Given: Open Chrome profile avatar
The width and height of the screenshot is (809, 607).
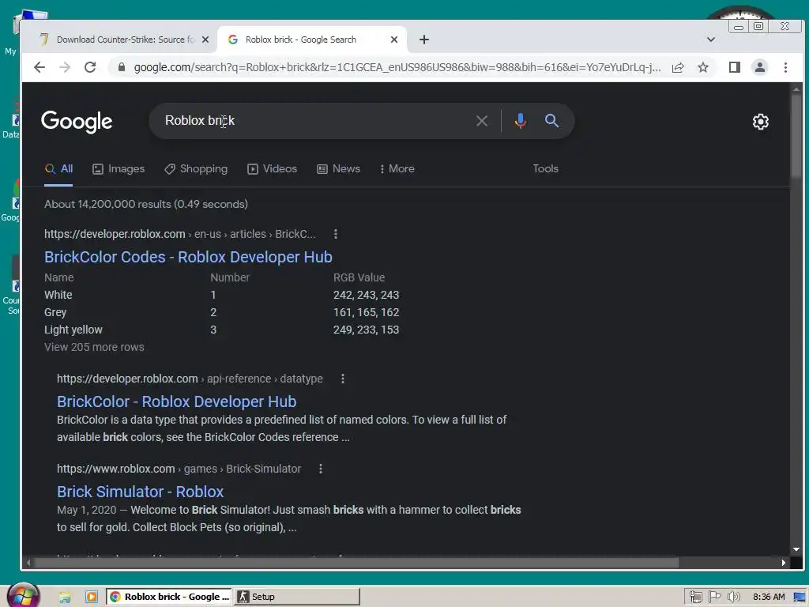Looking at the screenshot, I should click(x=759, y=67).
